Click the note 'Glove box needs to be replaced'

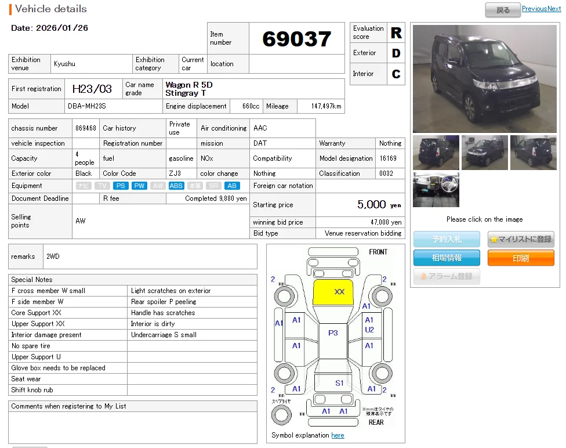(58, 368)
